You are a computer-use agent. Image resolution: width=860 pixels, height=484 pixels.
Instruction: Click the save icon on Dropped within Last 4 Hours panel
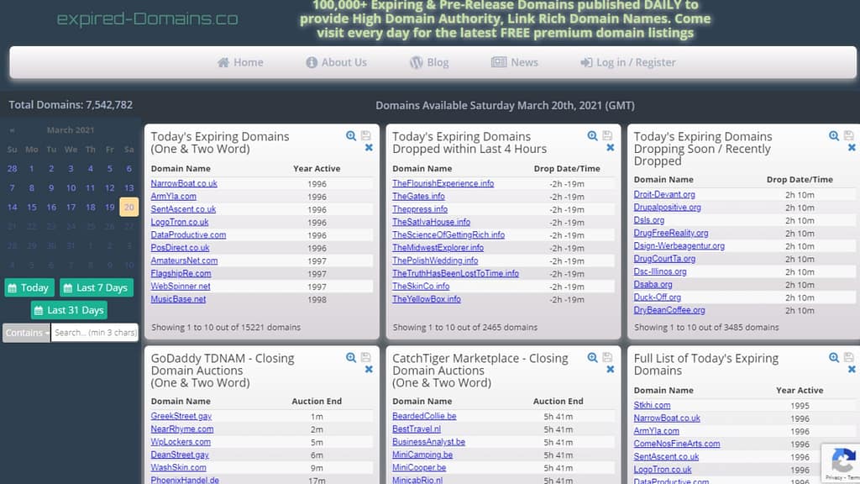point(606,135)
